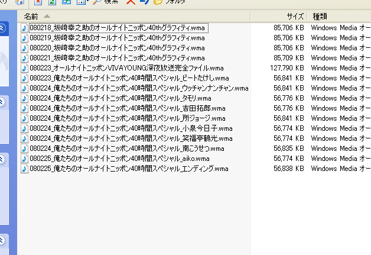The height and width of the screenshot is (255, 371).
Task: Click Windows Media type in the VIVAYOUNG row
Action: 341,68
